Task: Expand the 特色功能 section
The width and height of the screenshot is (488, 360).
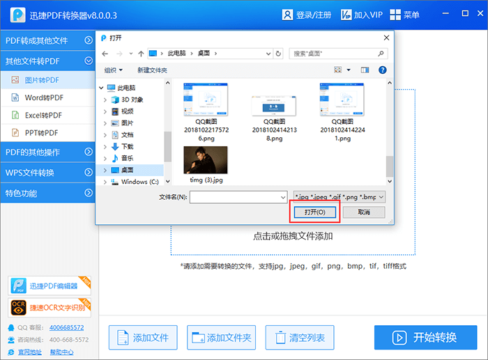Action: (89, 193)
